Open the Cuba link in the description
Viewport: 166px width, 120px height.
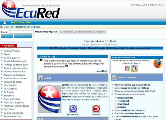[105, 88]
